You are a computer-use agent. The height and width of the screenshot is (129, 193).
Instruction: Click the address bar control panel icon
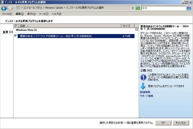(x=18, y=8)
